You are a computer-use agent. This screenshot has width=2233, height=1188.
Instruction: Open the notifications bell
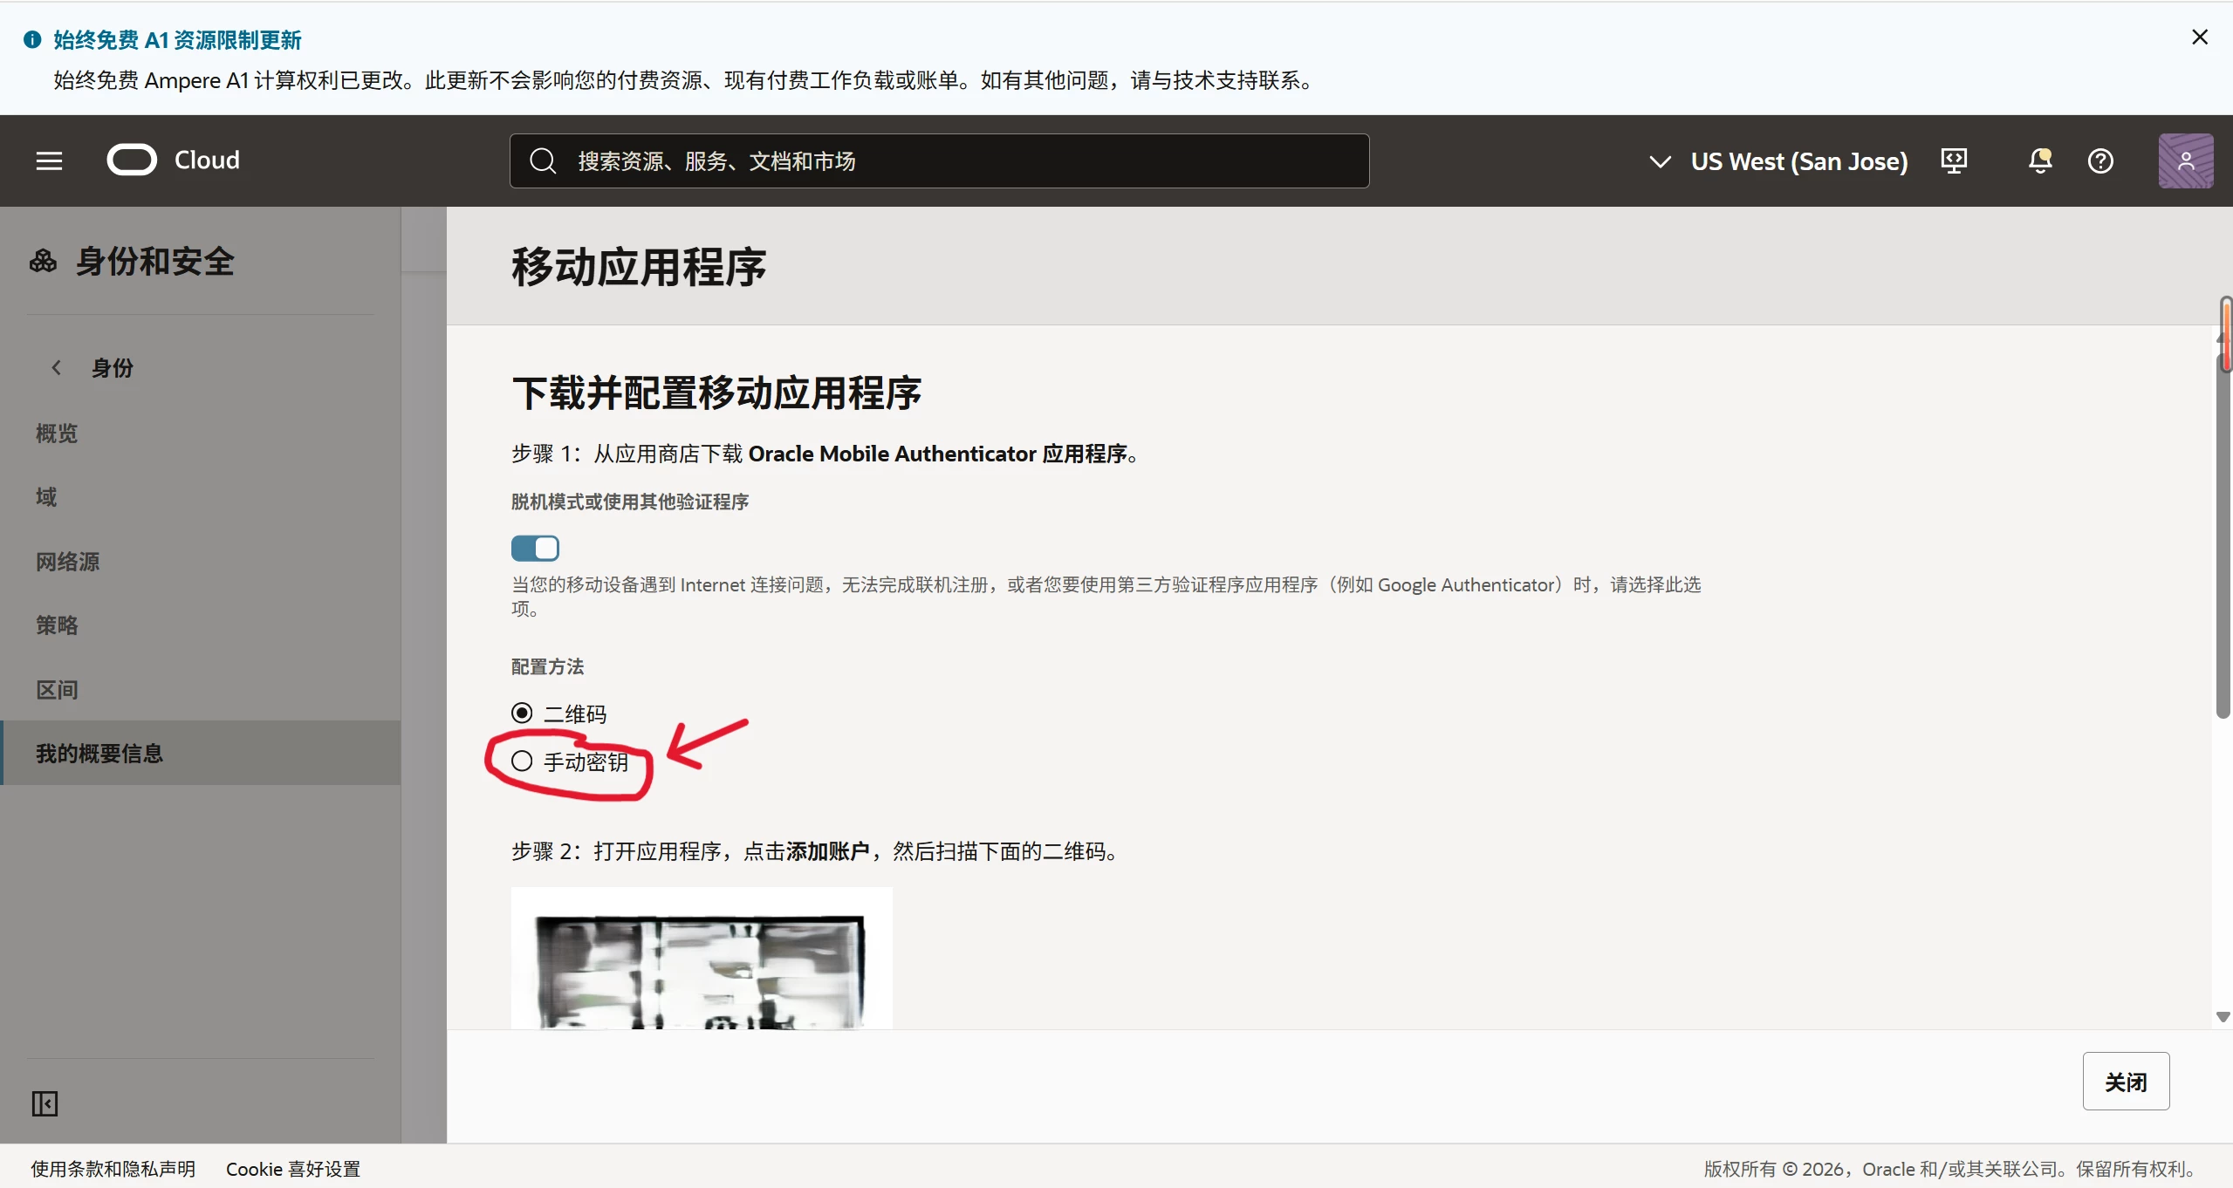[x=2039, y=160]
